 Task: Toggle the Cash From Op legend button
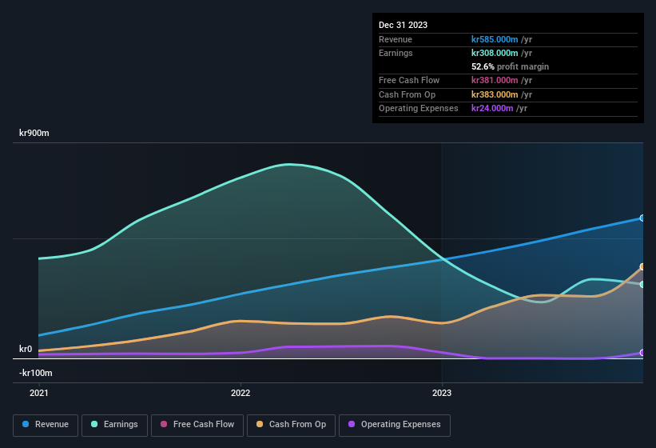(291, 425)
